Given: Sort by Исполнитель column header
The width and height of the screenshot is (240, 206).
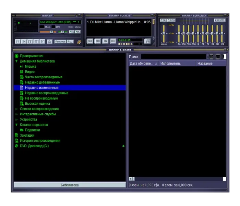Looking at the screenshot, I should click(x=177, y=64).
